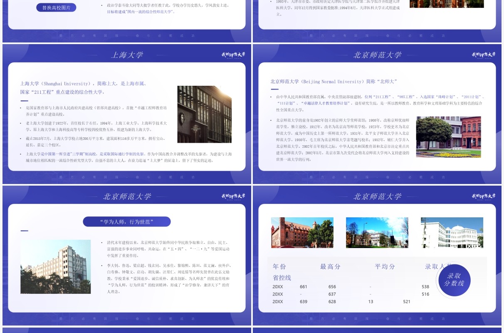Click the 我的师范大学 logo on the score-table slide
This screenshot has height=333, width=504.
[x=484, y=196]
